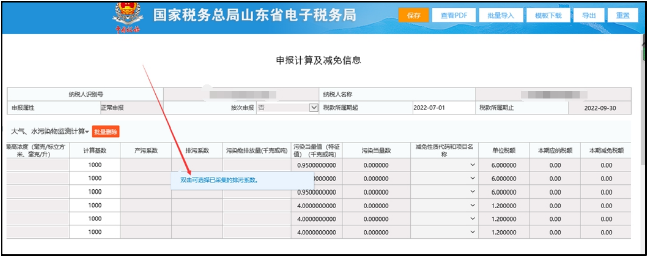Click the first row 产污系数 cell
This screenshot has height=257, width=648.
tap(146, 165)
